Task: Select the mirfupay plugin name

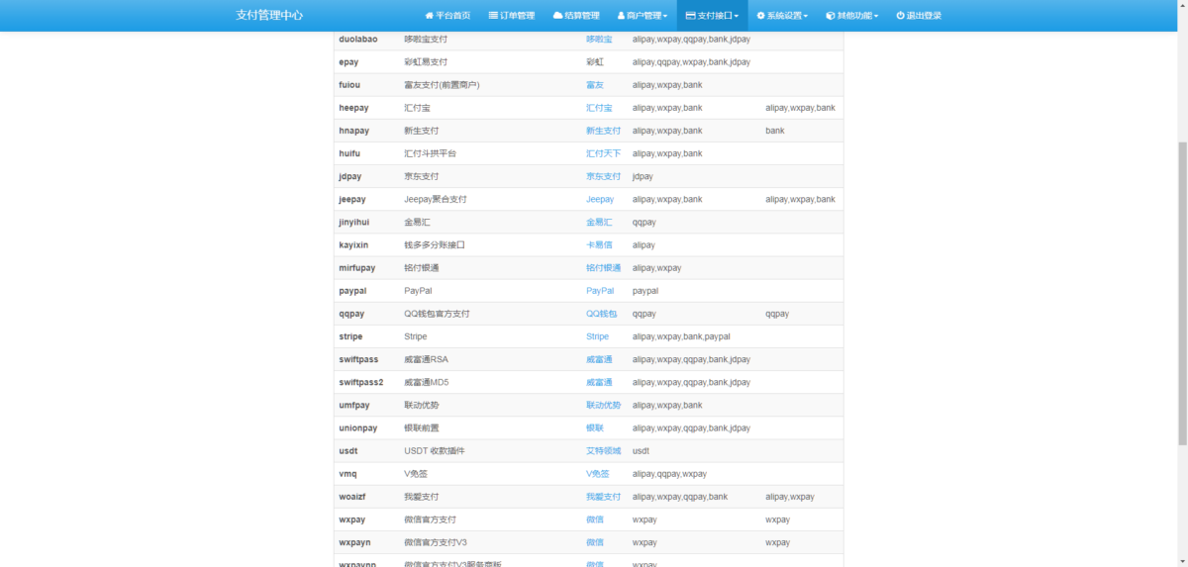Action: point(356,268)
